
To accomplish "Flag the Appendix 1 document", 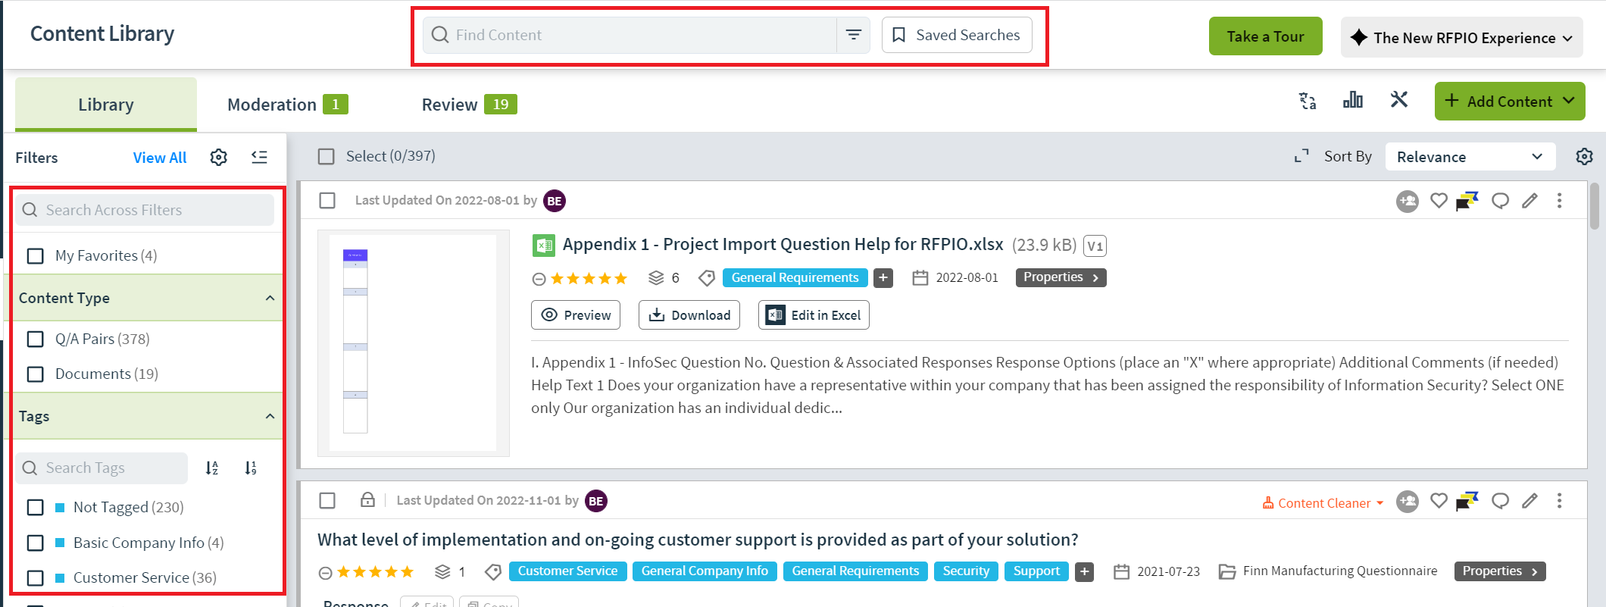I will pos(1467,201).
